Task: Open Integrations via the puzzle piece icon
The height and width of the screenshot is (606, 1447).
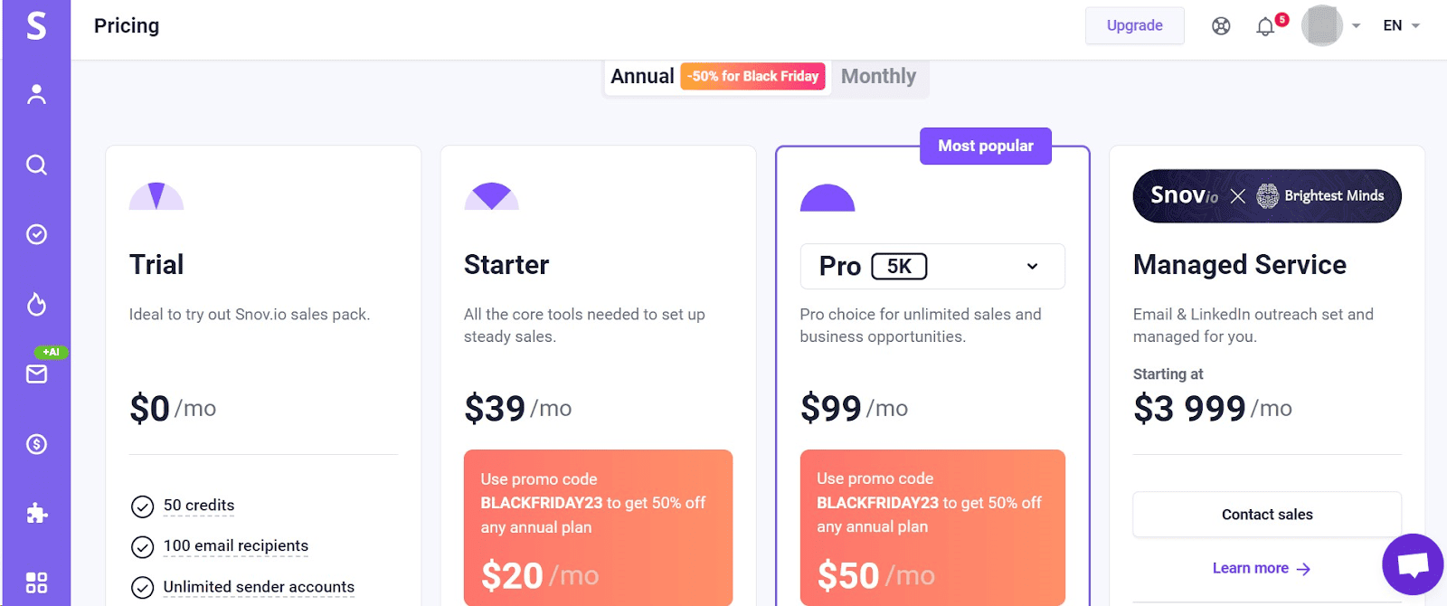Action: coord(36,514)
